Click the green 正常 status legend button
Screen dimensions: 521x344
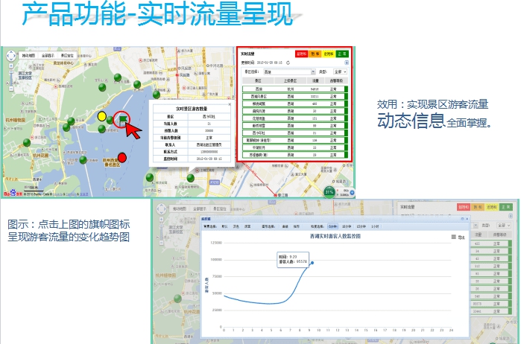click(x=341, y=54)
